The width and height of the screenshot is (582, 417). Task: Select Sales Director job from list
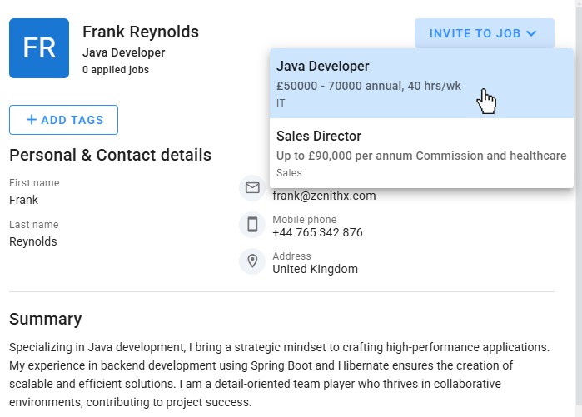[421, 153]
